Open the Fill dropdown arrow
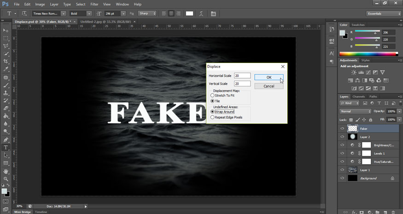The image size is (403, 214). 399,120
